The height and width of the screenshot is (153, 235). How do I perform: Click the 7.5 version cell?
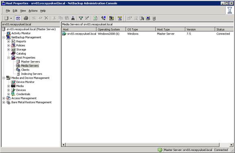pyautogui.click(x=189, y=34)
